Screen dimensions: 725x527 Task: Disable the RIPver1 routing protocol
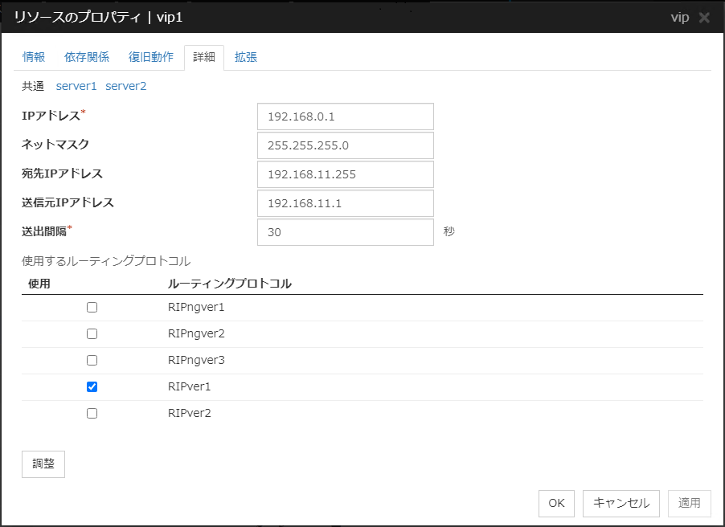pyautogui.click(x=92, y=386)
